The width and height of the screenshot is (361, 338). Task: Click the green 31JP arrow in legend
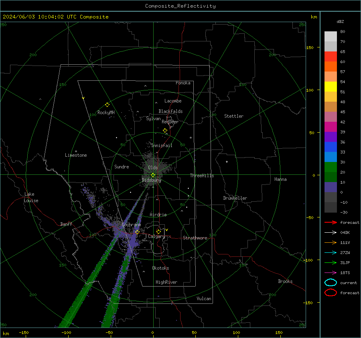331,262
